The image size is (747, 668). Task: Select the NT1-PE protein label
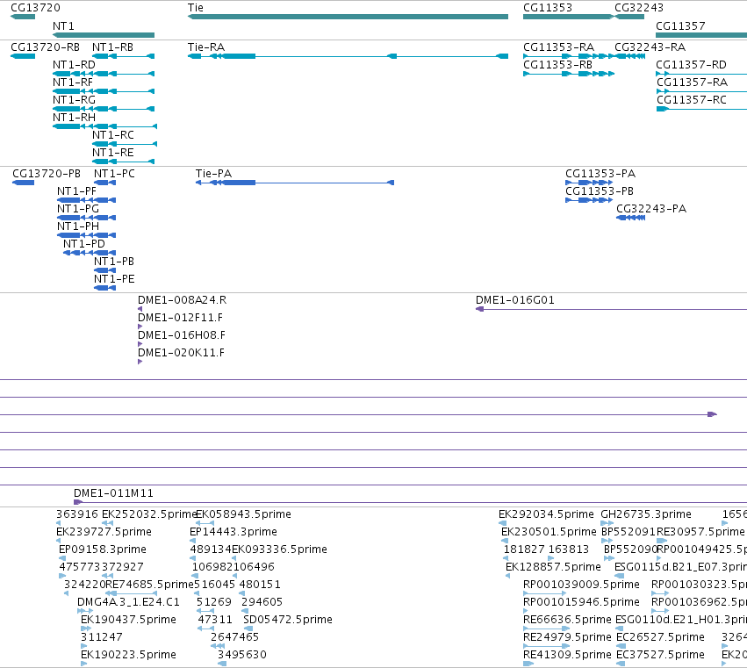coord(114,279)
